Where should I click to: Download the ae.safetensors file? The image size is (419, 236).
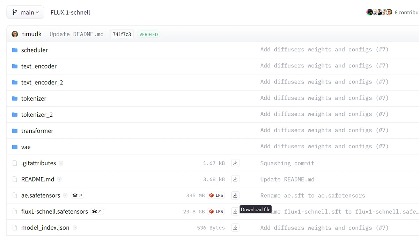pyautogui.click(x=235, y=195)
